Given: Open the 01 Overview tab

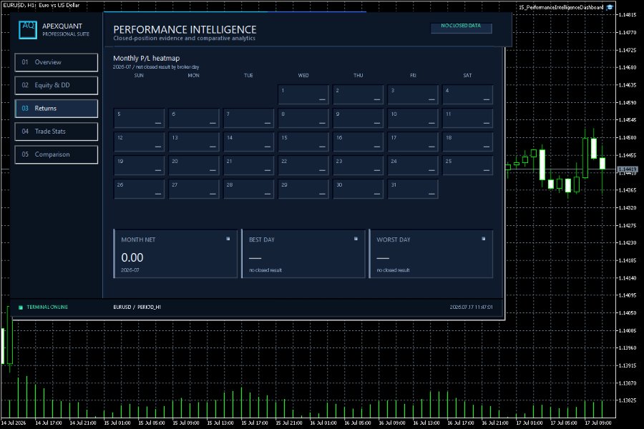Looking at the screenshot, I should click(x=57, y=62).
